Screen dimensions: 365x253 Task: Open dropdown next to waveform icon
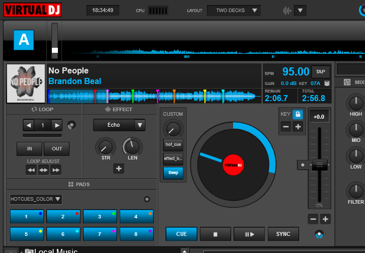click(300, 11)
